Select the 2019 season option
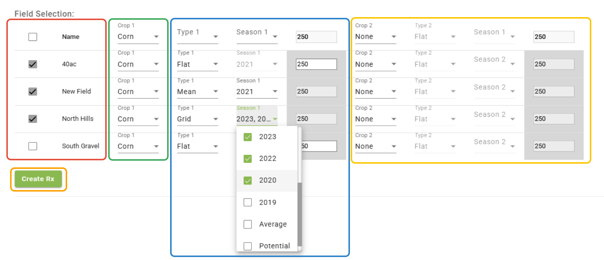604x260 pixels. 248,202
